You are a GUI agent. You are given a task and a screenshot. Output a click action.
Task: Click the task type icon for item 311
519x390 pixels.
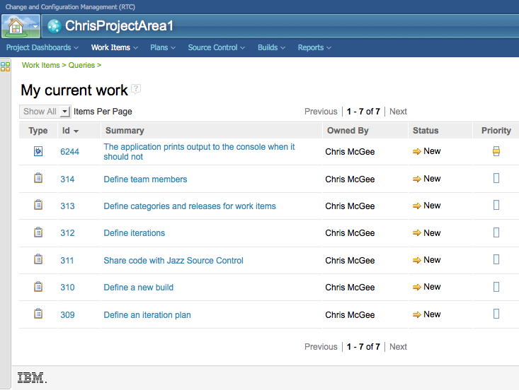click(x=38, y=260)
